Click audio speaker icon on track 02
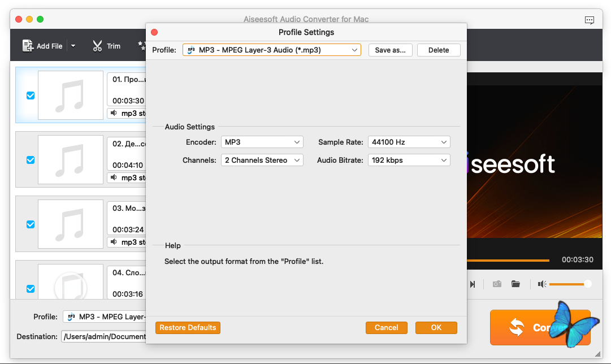The width and height of the screenshot is (611, 364). [114, 177]
